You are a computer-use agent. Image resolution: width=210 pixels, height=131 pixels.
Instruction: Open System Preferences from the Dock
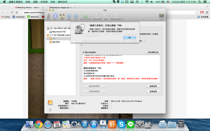click(140, 124)
